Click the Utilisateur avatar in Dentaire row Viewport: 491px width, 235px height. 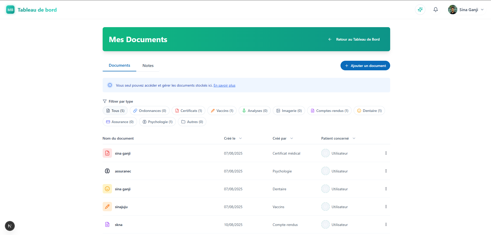(326, 189)
